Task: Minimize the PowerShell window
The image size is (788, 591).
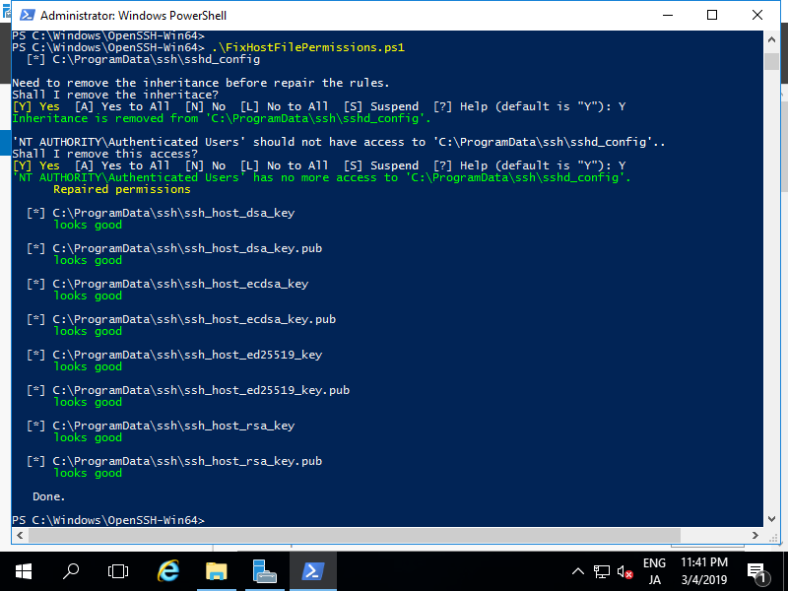Action: (667, 15)
